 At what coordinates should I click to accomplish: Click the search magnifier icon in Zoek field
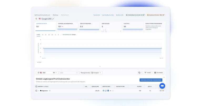click(x=77, y=73)
